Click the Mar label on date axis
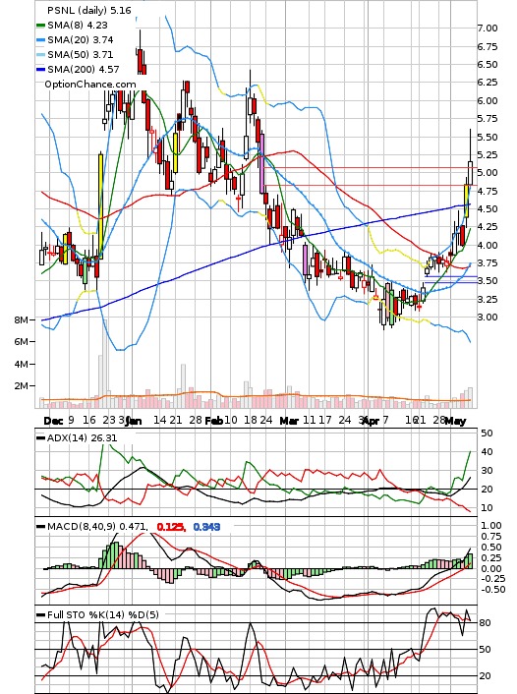The width and height of the screenshot is (517, 694). point(289,421)
